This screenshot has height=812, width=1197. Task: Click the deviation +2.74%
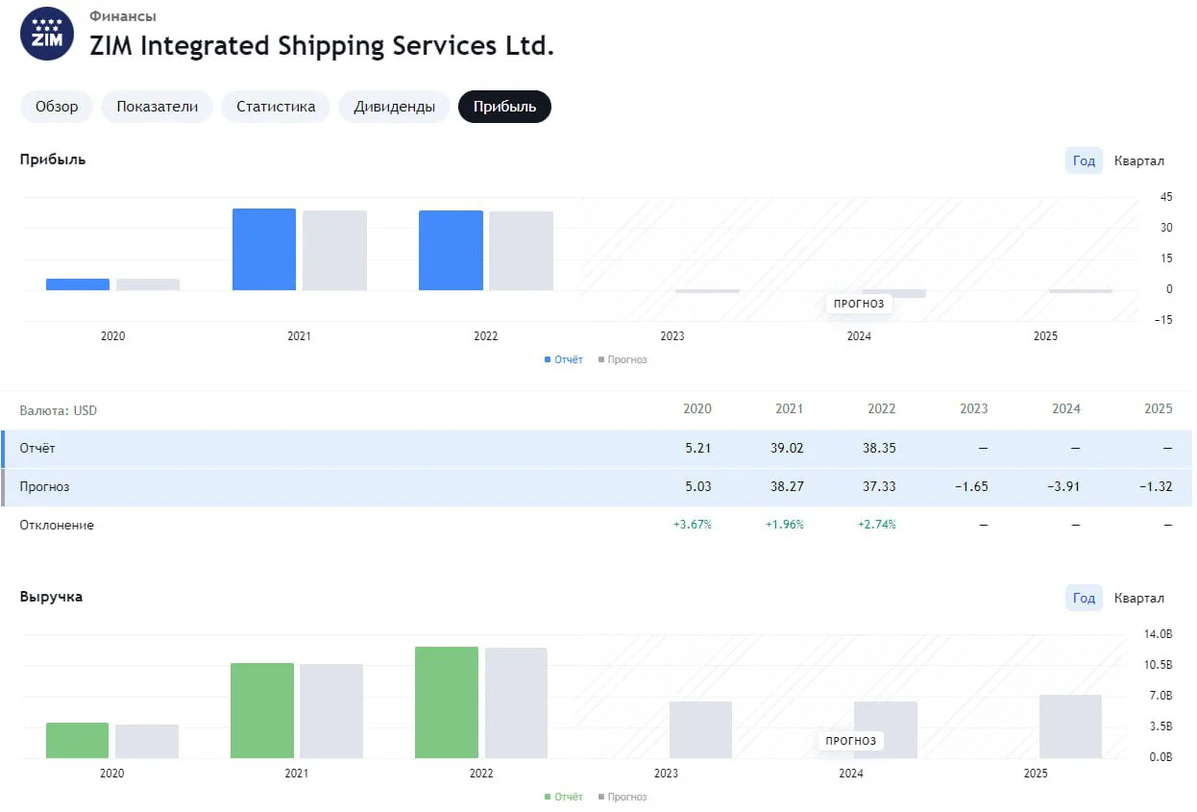(877, 525)
